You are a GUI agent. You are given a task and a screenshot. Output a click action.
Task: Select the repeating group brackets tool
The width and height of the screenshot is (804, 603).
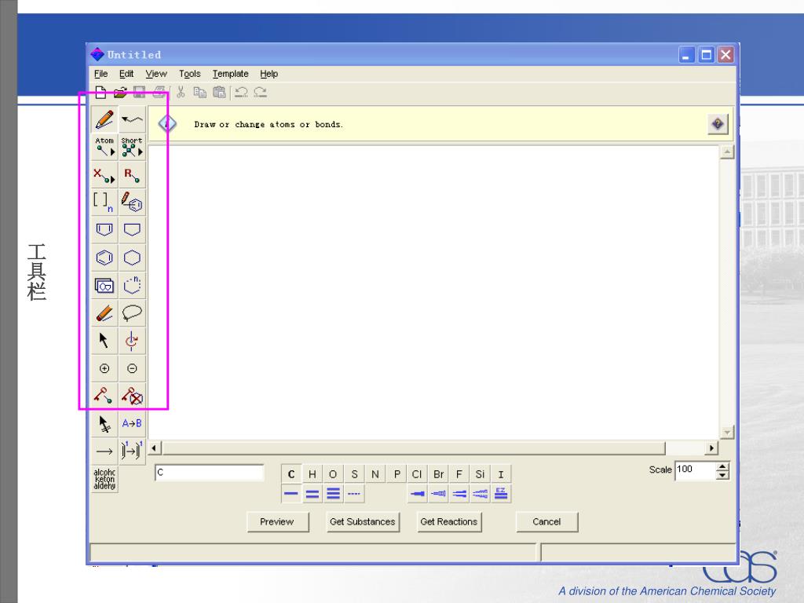[x=104, y=202]
